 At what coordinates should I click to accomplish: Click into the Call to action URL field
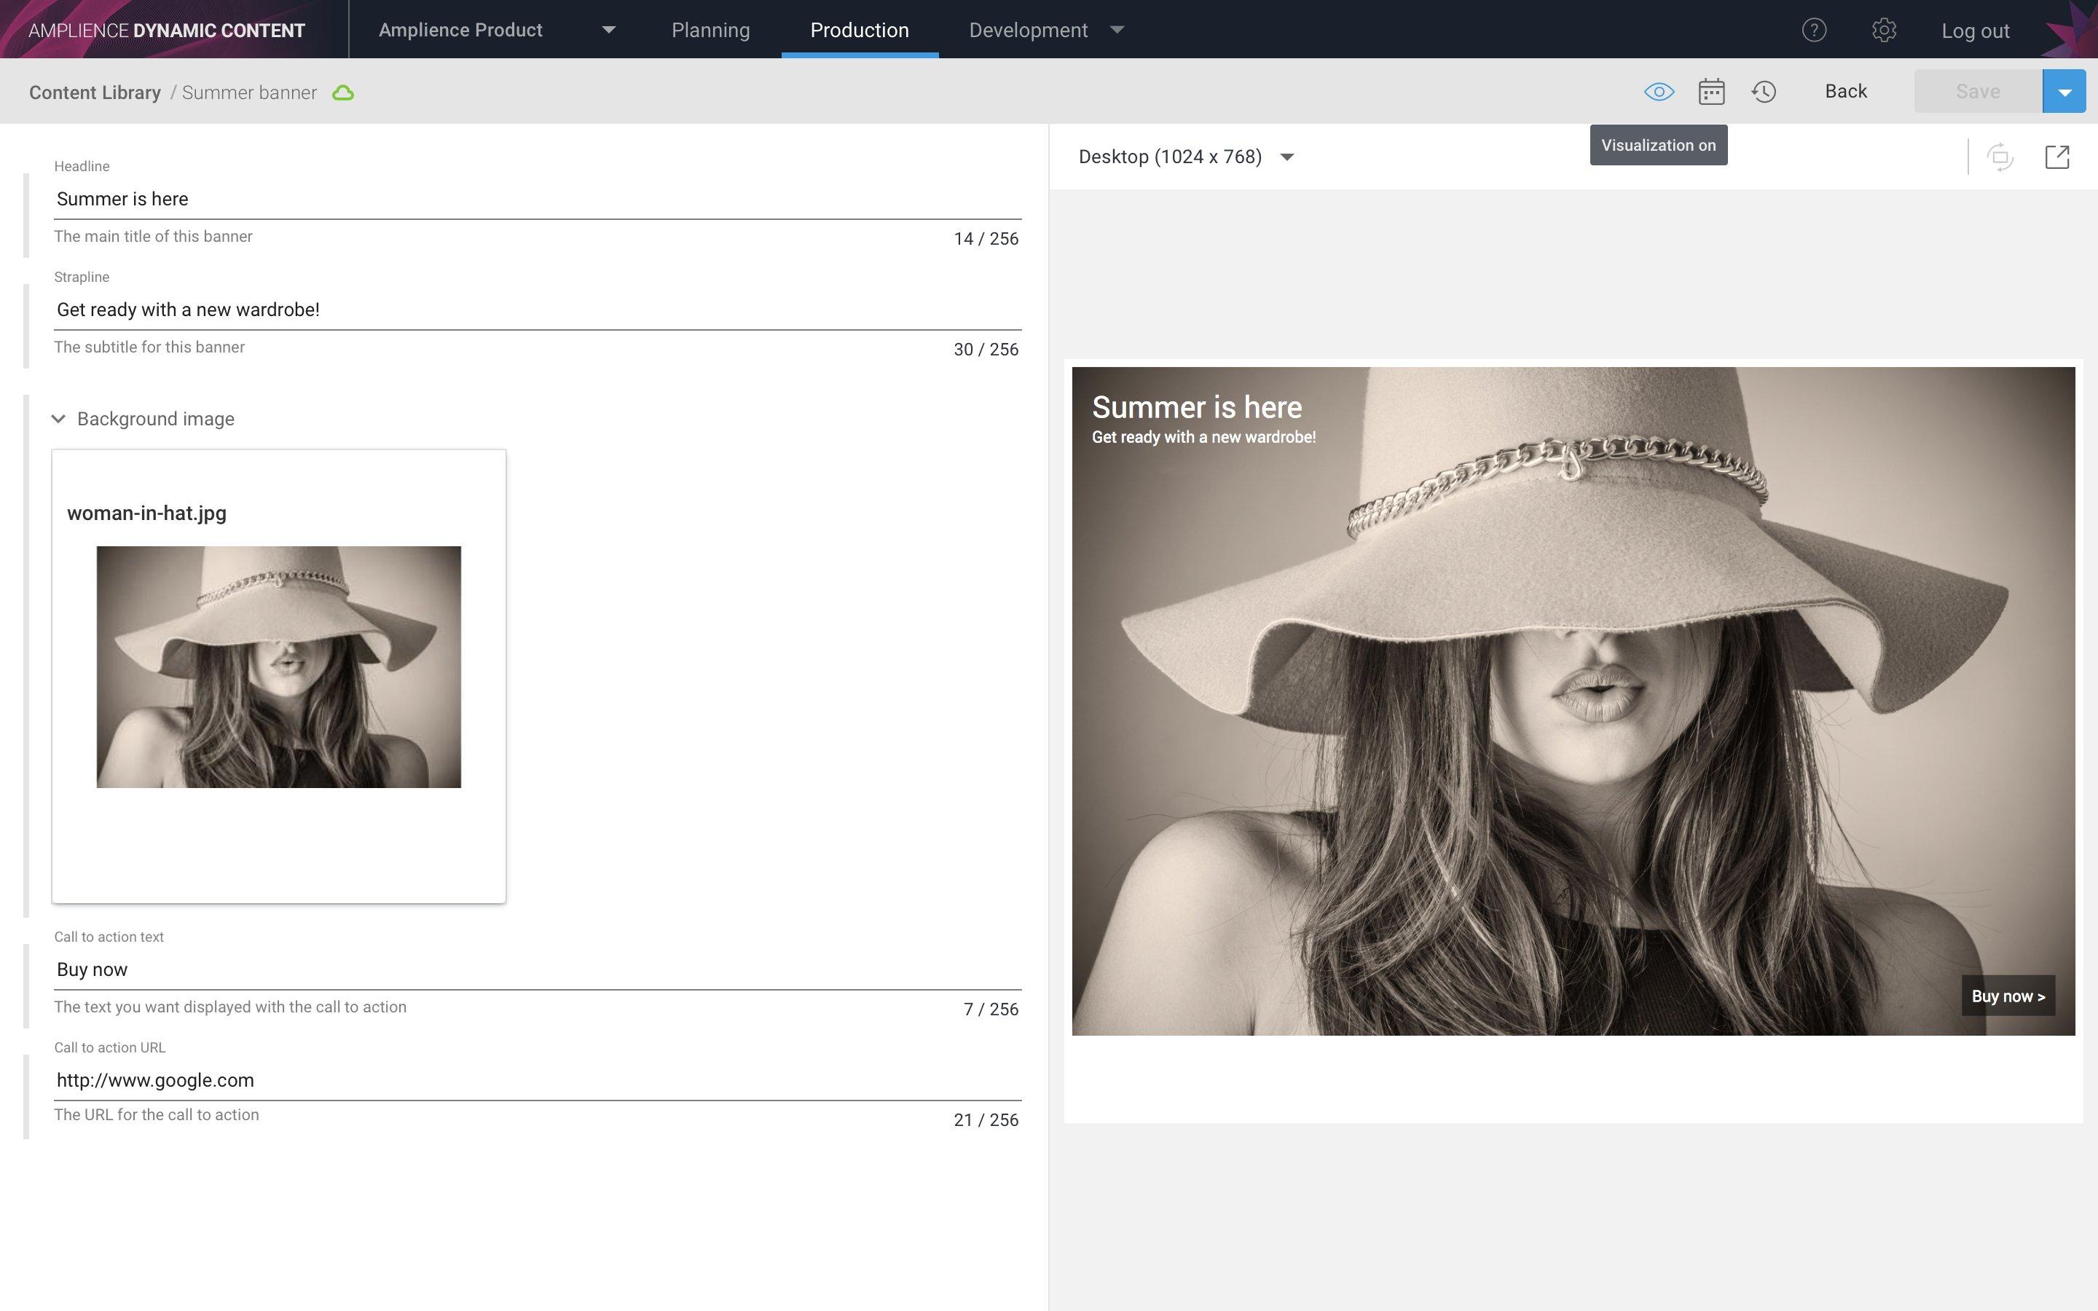pyautogui.click(x=537, y=1080)
